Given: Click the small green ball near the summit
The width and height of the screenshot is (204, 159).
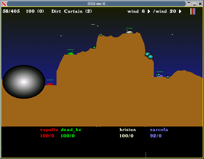Looking at the screenshot, I should point(101,35).
